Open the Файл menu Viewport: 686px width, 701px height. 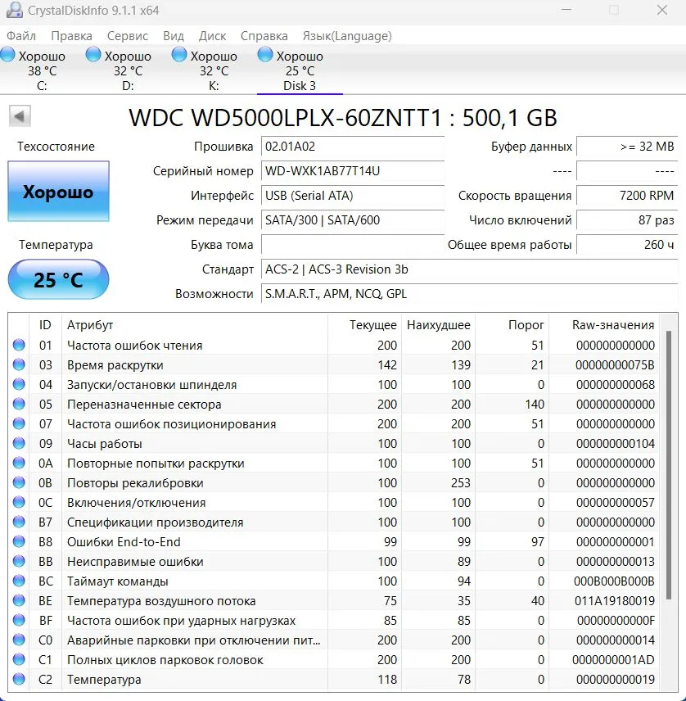[x=21, y=36]
